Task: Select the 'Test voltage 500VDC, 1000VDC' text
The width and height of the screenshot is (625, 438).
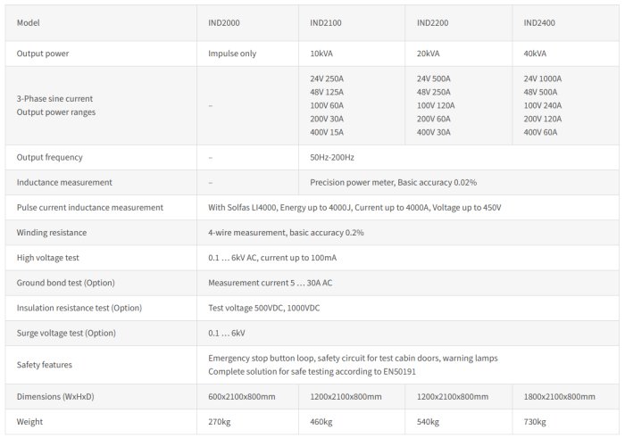Action: point(263,308)
